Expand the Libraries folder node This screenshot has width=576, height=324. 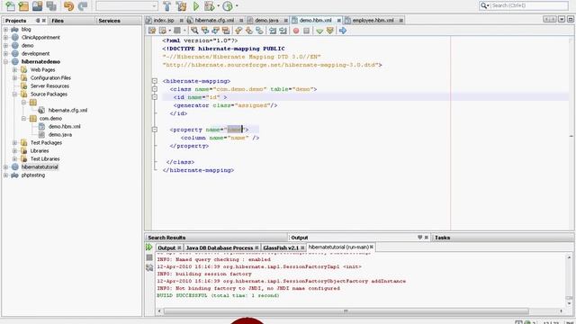pos(14,150)
